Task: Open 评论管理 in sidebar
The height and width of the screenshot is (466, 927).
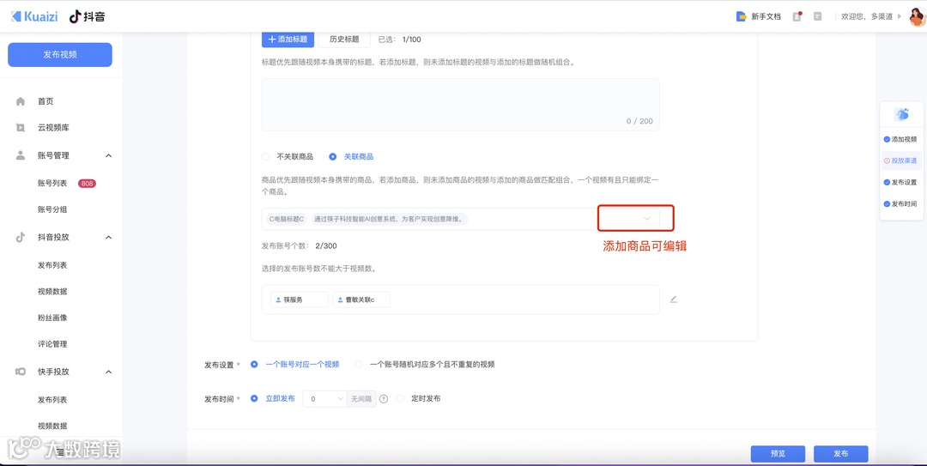Action: 52,344
